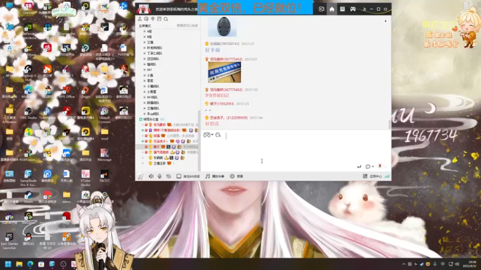Open FACEIT desktop shortcut
The width and height of the screenshot is (481, 270).
pos(104,176)
